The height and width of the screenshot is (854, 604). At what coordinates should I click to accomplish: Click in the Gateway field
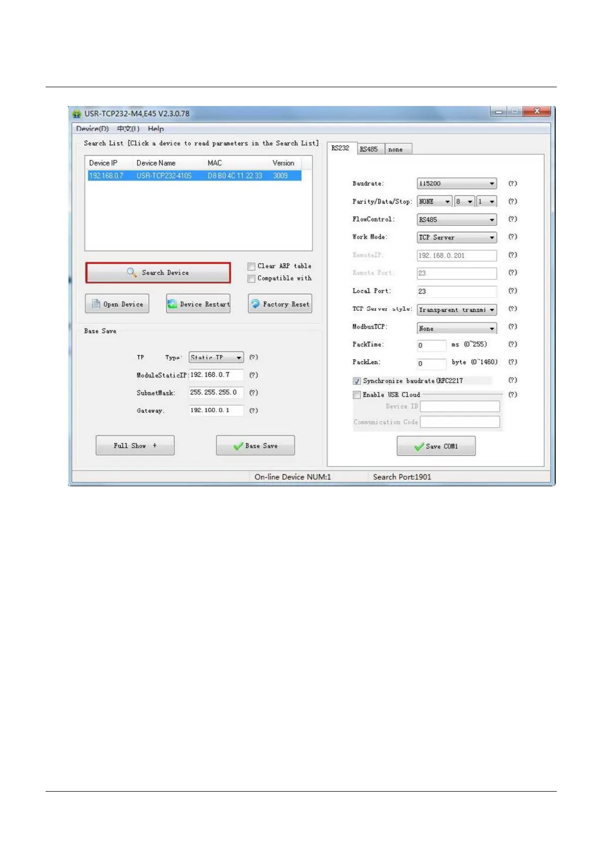pos(216,410)
